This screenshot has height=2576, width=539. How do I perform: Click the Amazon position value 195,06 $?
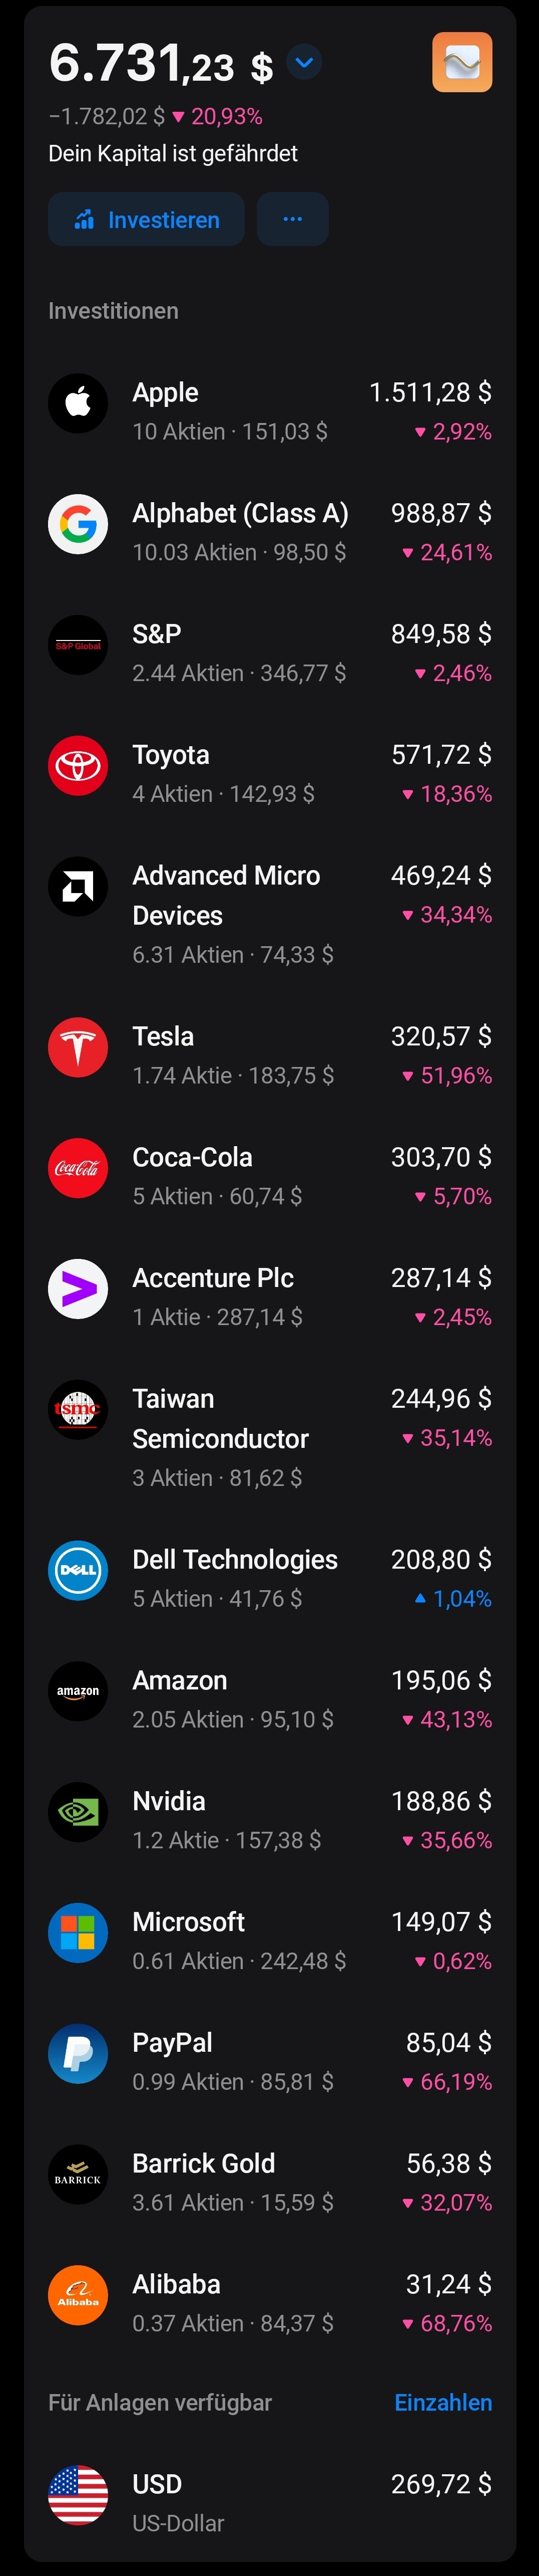[x=440, y=1680]
